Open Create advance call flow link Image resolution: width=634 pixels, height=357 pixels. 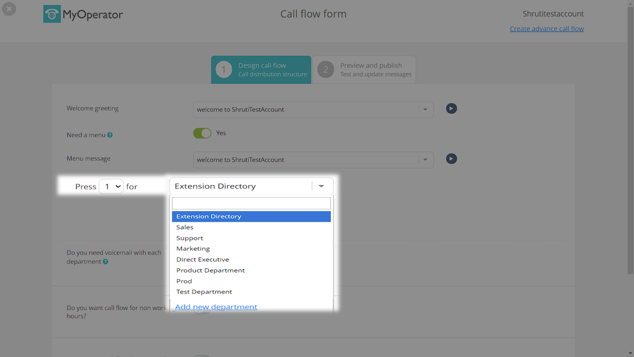coord(547,29)
